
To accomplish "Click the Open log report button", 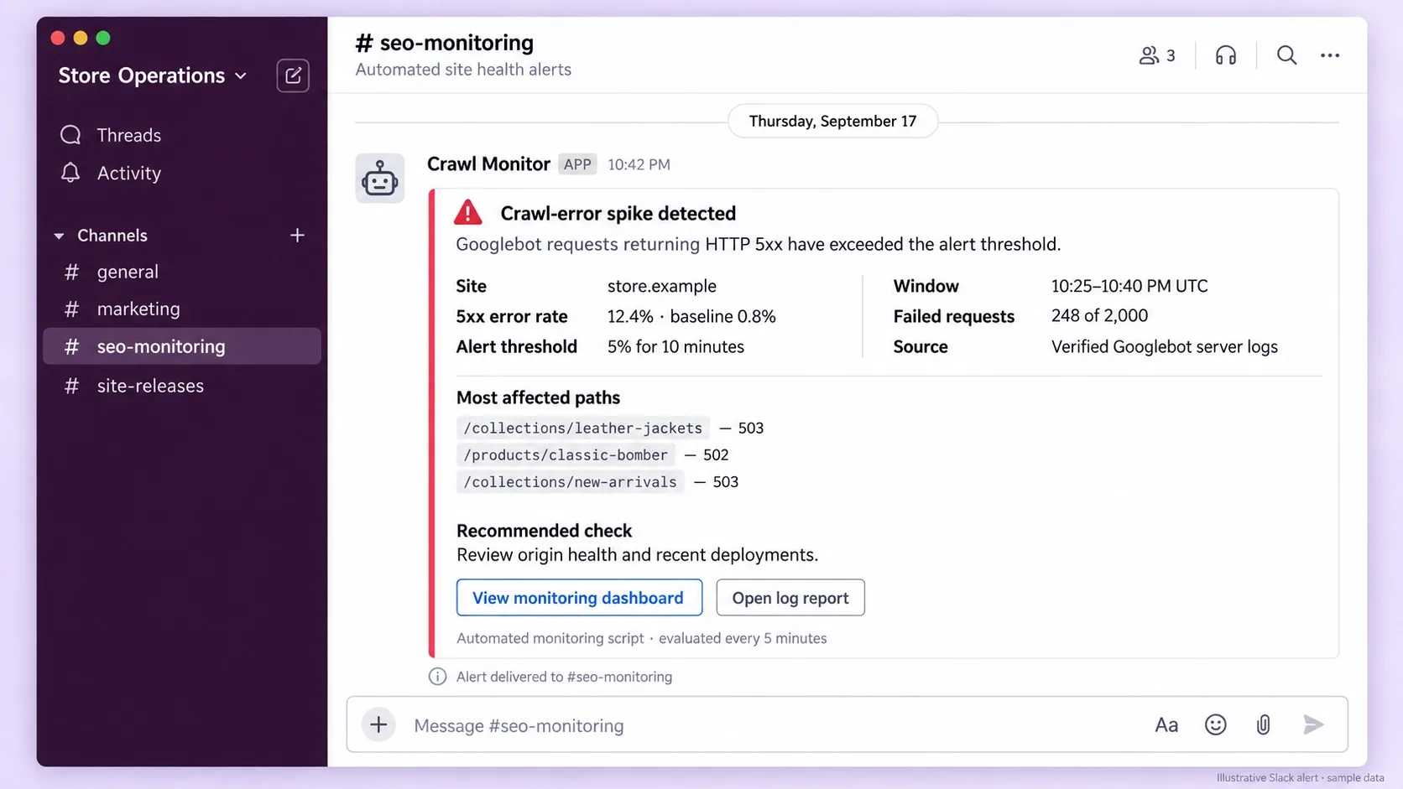I will (790, 598).
